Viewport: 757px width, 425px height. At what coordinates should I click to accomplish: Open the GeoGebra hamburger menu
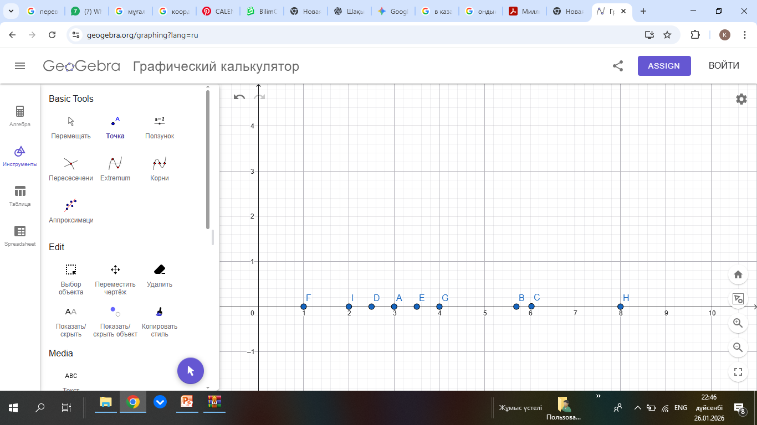[20, 66]
